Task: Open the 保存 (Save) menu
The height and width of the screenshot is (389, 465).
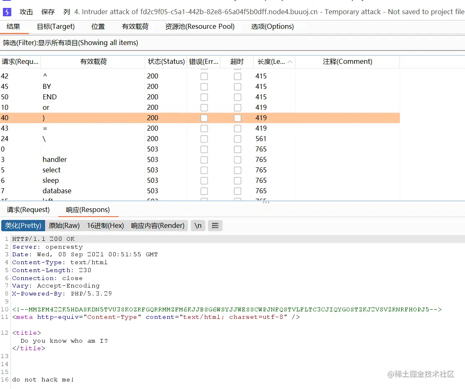Action: point(48,12)
